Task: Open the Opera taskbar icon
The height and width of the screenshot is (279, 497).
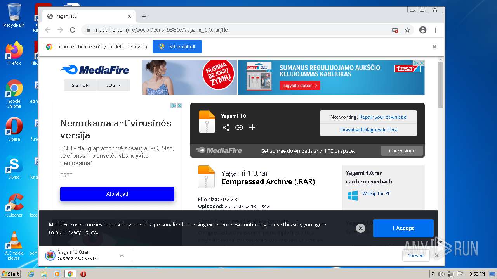Action: coord(83,274)
